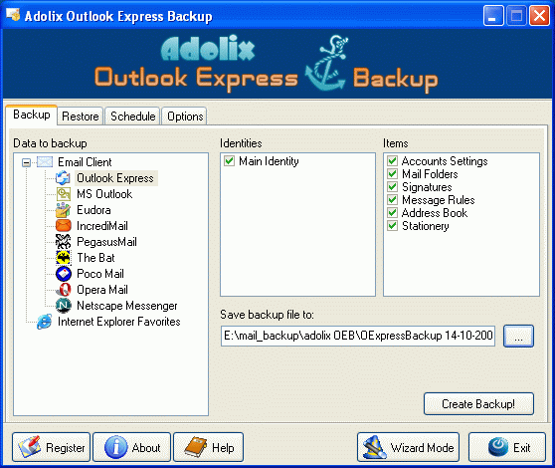Launch Wizard Mode
Image resolution: width=555 pixels, height=468 pixels.
point(408,447)
